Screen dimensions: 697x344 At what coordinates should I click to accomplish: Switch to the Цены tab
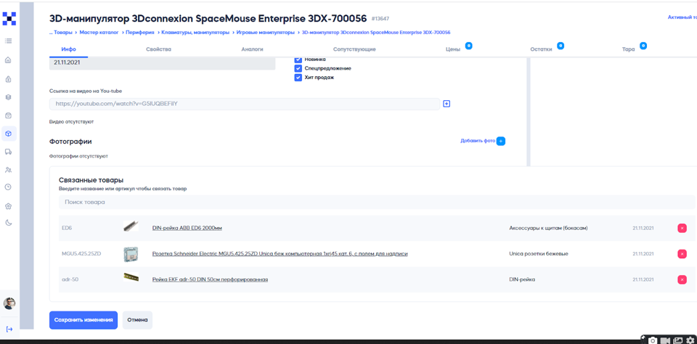coord(452,49)
